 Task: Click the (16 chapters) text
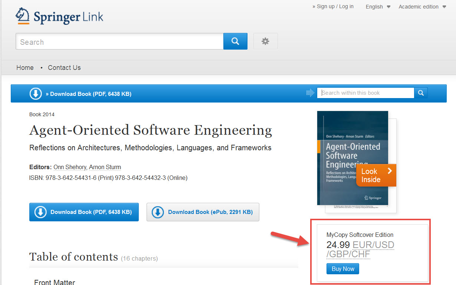[x=140, y=258]
